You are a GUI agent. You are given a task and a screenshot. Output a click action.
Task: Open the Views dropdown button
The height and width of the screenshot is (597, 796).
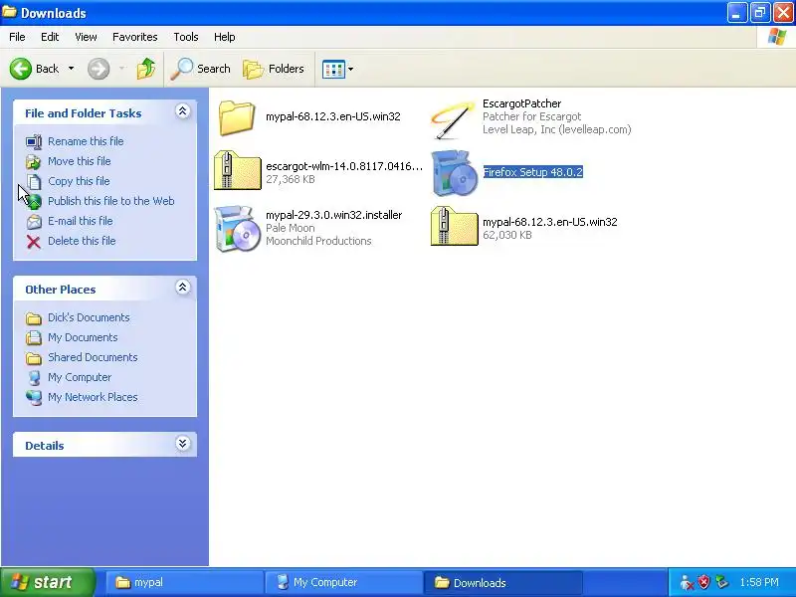(x=337, y=69)
